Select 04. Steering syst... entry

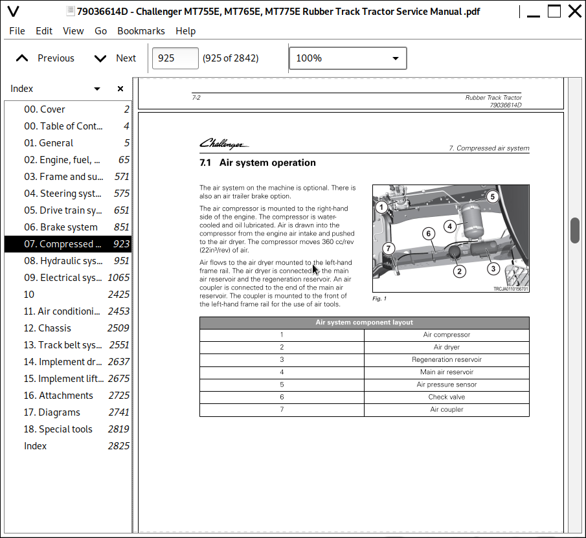pos(68,194)
